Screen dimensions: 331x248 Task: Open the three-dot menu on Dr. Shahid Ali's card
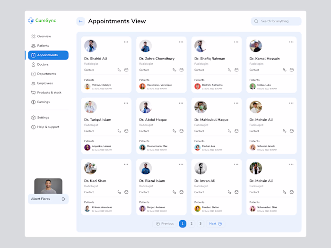126,42
